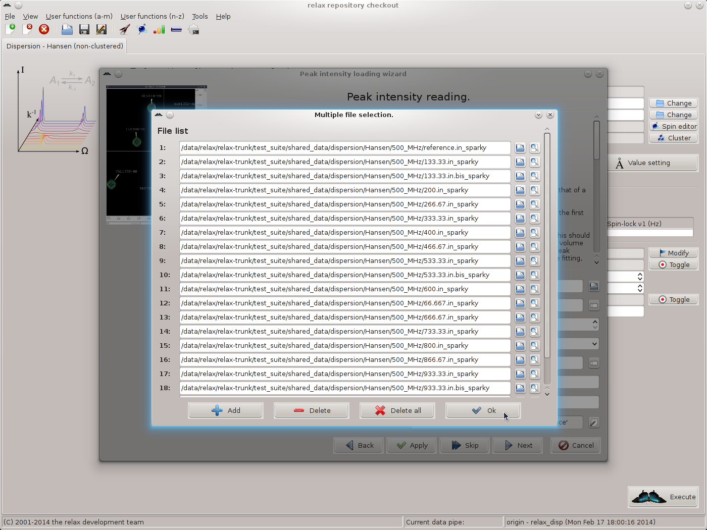Open the results viewer bar chart icon
The width and height of the screenshot is (707, 530).
[159, 29]
